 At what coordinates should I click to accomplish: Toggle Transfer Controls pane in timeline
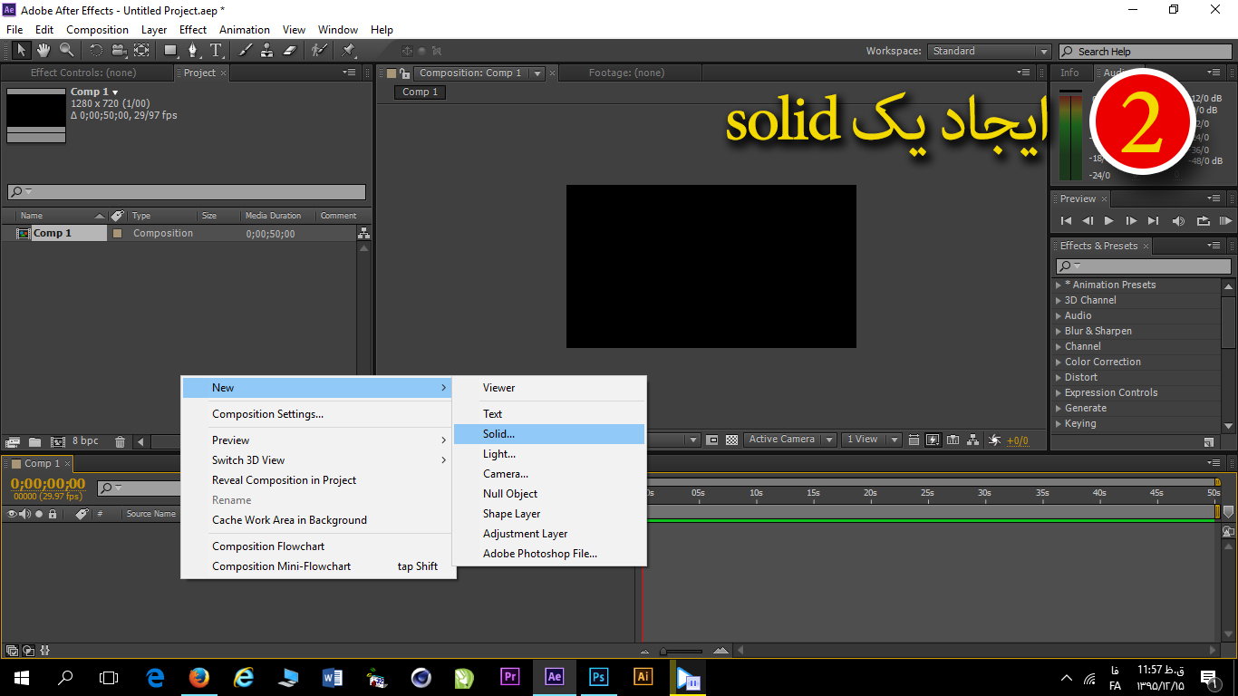pyautogui.click(x=28, y=650)
